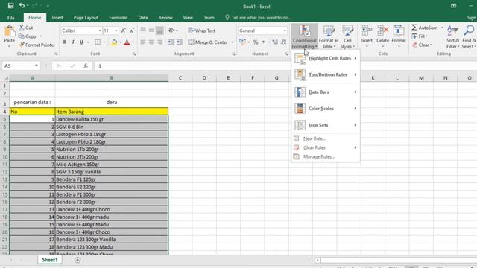The image size is (477, 268).
Task: Open the Clear dropdown in Editing
Action: (423, 45)
